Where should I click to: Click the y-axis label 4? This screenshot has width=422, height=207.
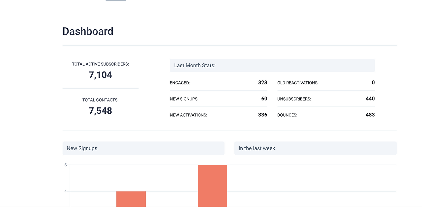click(x=65, y=192)
